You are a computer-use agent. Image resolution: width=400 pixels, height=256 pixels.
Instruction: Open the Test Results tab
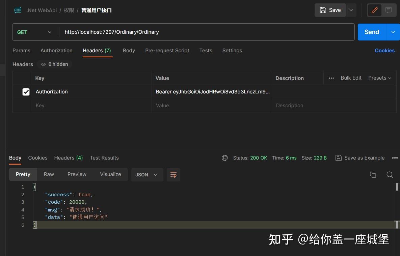click(104, 158)
